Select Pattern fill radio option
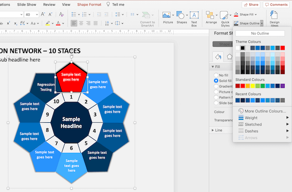 [216, 97]
